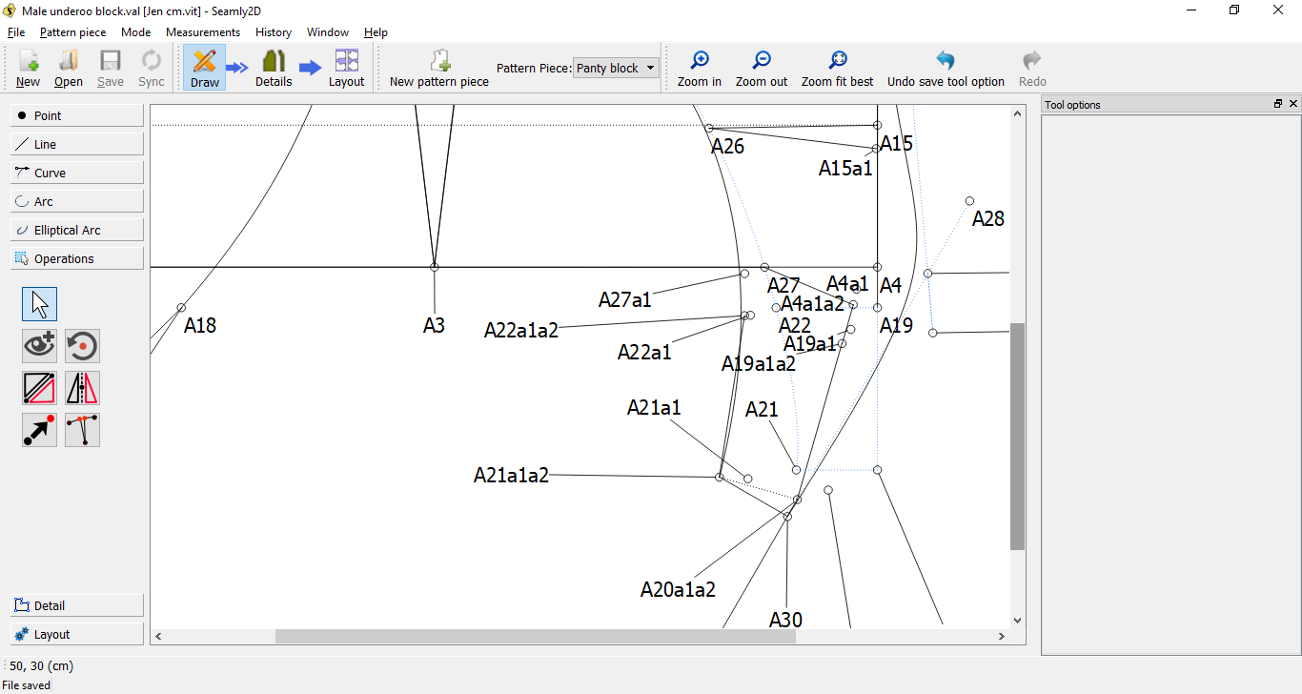The height and width of the screenshot is (694, 1302).
Task: Expand the Elliptical Arc tools section
Action: [x=77, y=230]
